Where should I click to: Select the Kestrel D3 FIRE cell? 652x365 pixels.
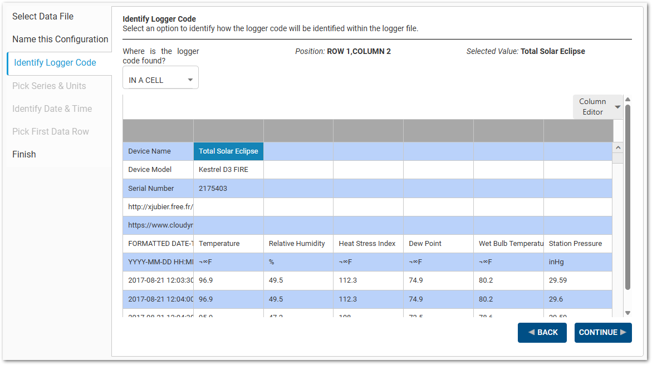[228, 169]
